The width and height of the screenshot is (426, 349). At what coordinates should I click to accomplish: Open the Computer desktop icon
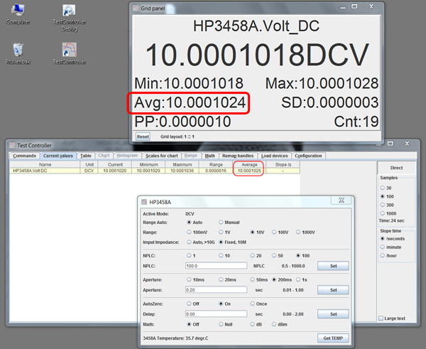pyautogui.click(x=18, y=14)
